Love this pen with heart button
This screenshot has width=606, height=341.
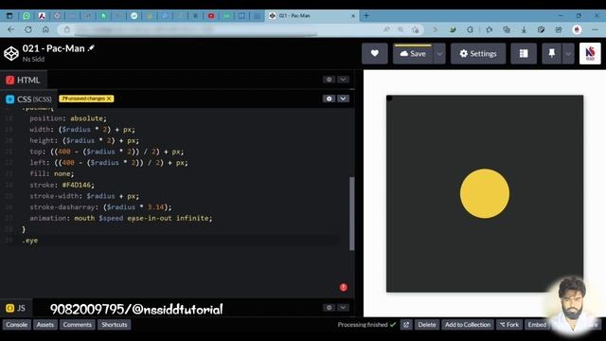[375, 53]
